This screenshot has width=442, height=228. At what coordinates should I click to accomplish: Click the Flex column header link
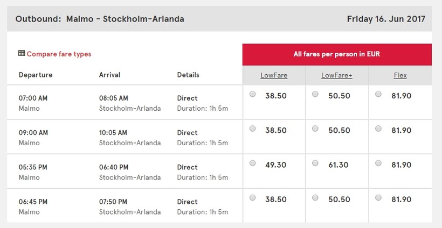tap(400, 75)
